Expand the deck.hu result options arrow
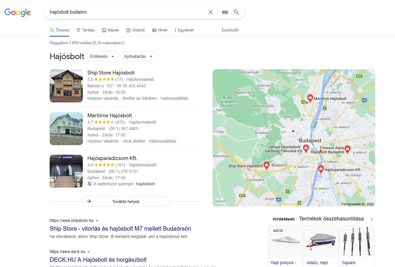 click(x=89, y=252)
